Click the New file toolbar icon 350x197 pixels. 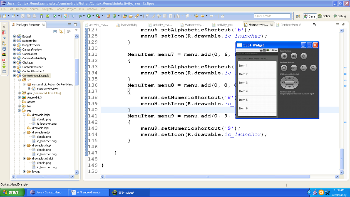(x=5, y=16)
